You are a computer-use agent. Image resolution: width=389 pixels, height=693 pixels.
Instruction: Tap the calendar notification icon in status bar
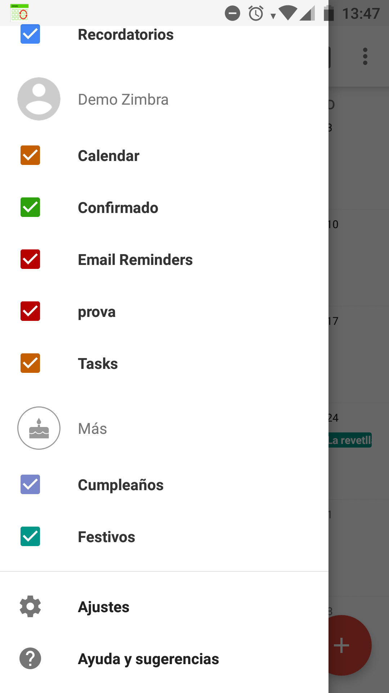click(19, 13)
